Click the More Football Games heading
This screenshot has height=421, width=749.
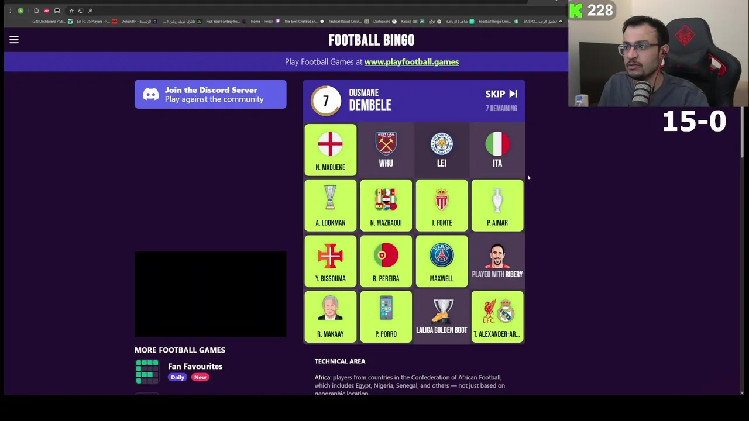pyautogui.click(x=180, y=350)
